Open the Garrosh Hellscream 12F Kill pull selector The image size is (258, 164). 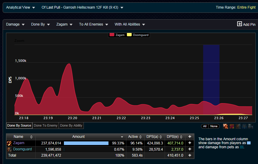[x=82, y=7]
